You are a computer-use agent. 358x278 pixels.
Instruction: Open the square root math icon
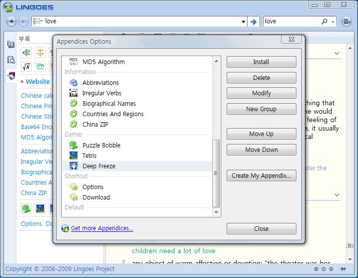point(26,67)
